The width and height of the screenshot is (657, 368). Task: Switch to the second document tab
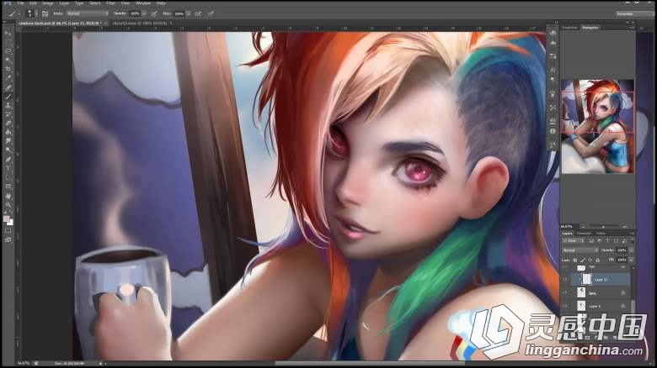pyautogui.click(x=141, y=24)
